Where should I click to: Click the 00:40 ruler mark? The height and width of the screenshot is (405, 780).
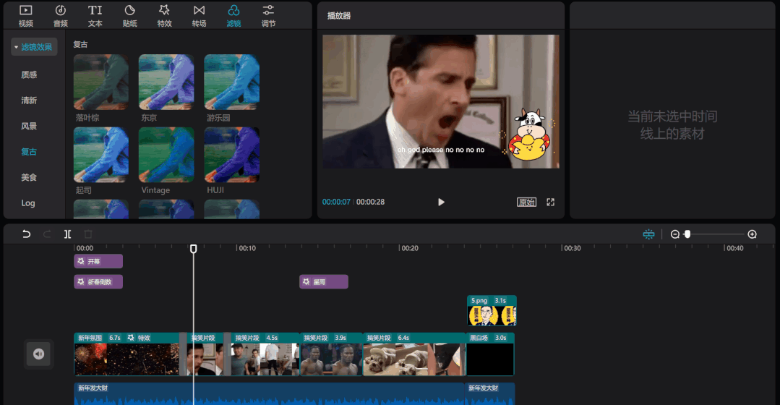[x=734, y=248]
